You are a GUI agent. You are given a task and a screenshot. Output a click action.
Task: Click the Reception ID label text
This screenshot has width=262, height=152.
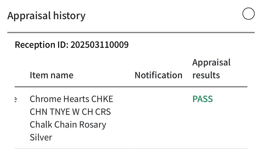[x=42, y=45]
